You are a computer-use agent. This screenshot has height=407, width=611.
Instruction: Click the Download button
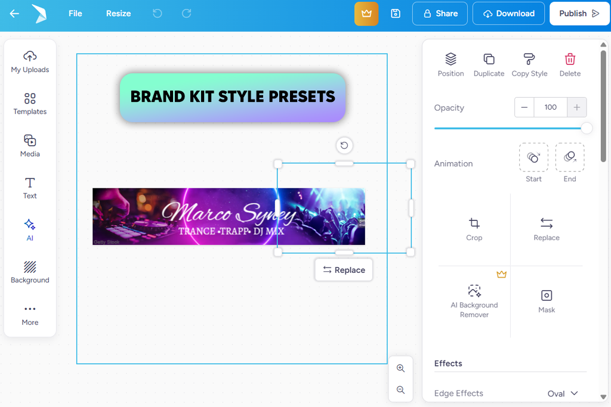tap(508, 14)
